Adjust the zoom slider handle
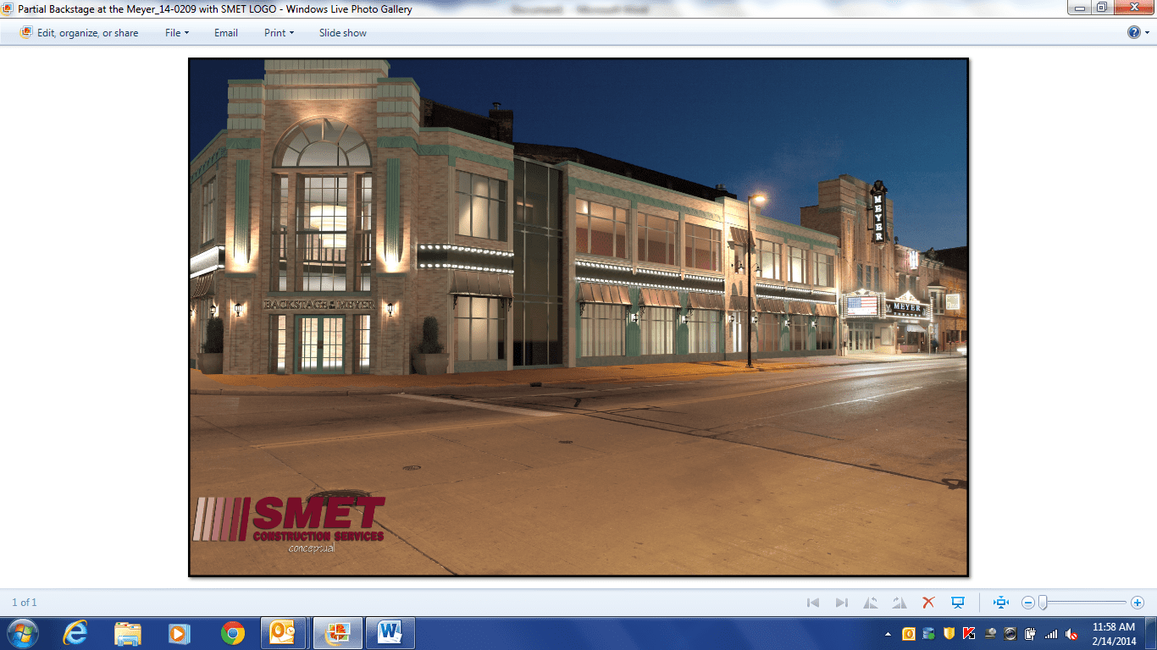 click(1043, 603)
